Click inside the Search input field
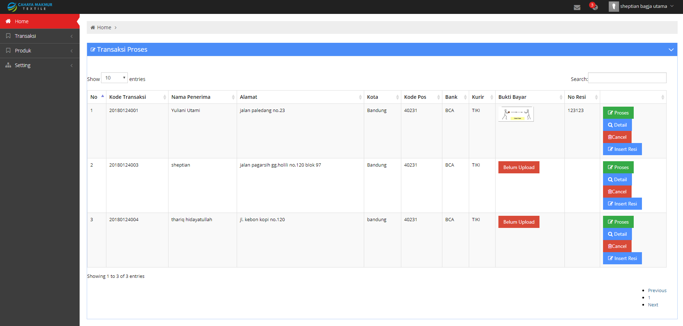The width and height of the screenshot is (683, 326). click(x=627, y=78)
